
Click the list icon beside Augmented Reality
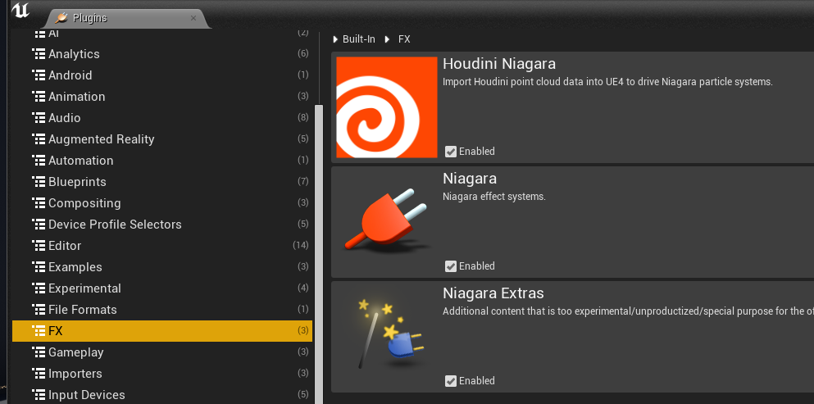(x=39, y=139)
